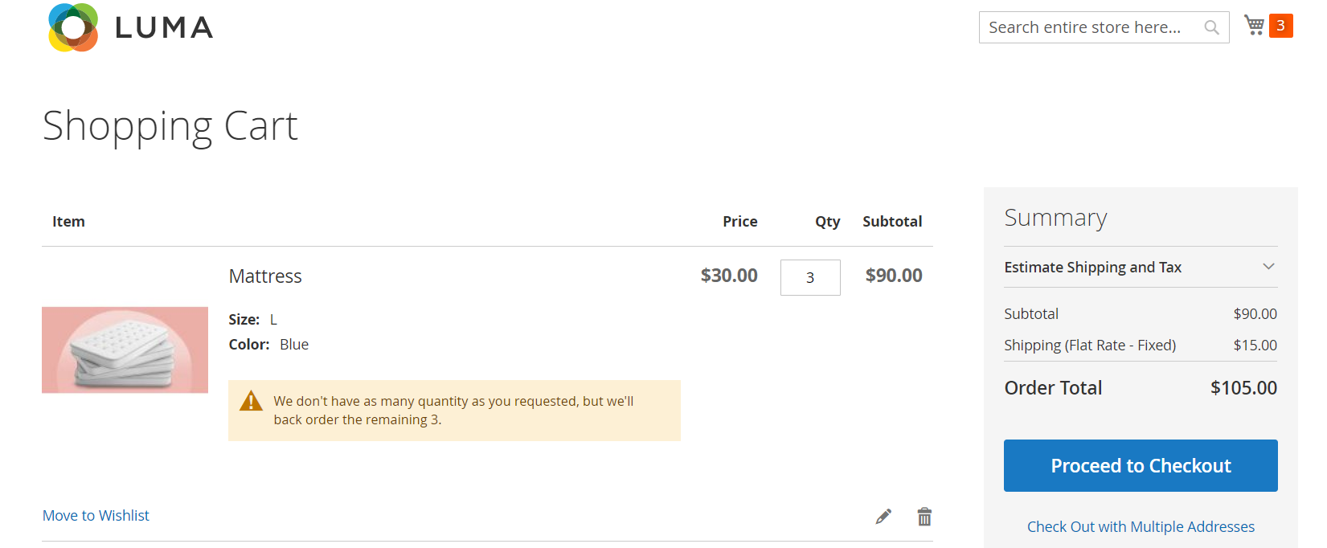Open the Mattress product thumbnail image
Viewport: 1327px width, 548px height.
pos(125,350)
